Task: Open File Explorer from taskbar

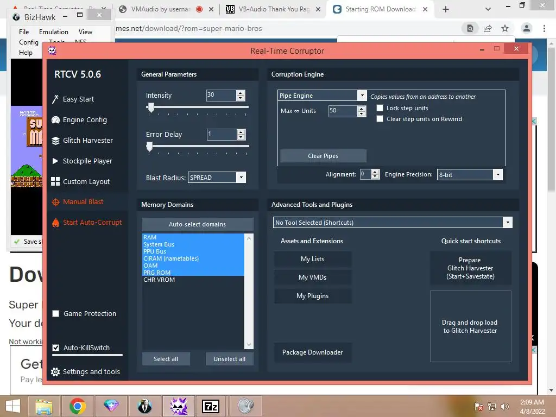Action: click(44, 406)
